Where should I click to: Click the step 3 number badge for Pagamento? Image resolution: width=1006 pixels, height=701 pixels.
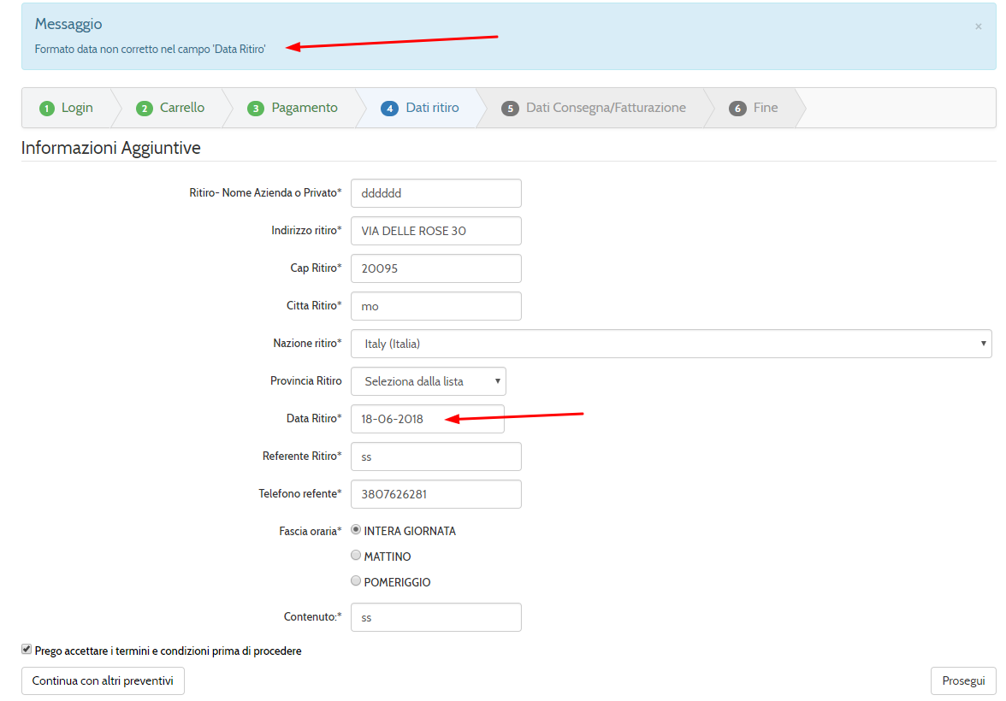[256, 109]
